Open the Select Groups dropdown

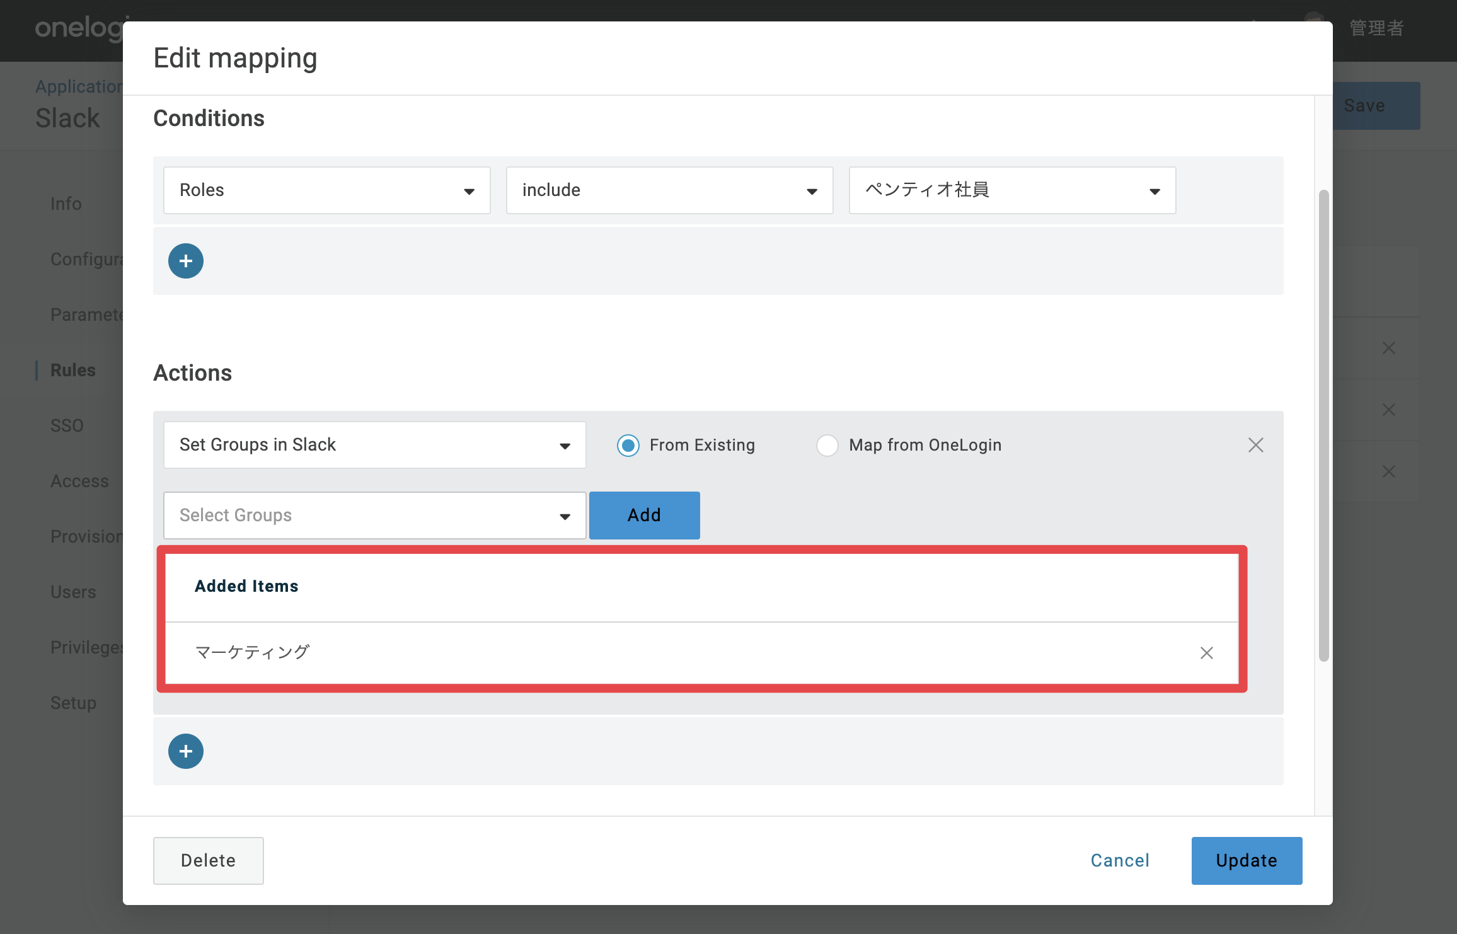tap(374, 516)
